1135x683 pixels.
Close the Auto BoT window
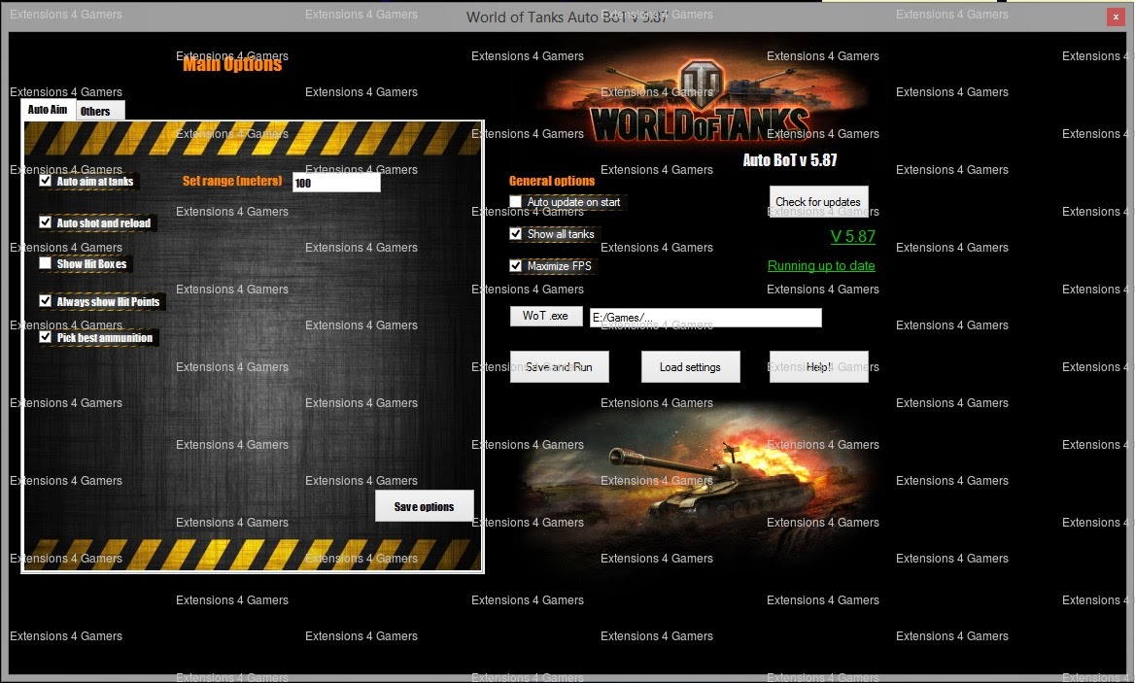(1116, 17)
